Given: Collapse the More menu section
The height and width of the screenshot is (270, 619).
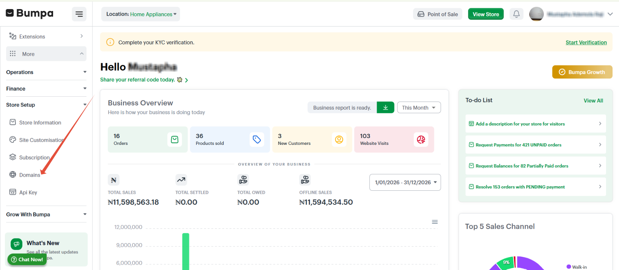Looking at the screenshot, I should tap(46, 54).
